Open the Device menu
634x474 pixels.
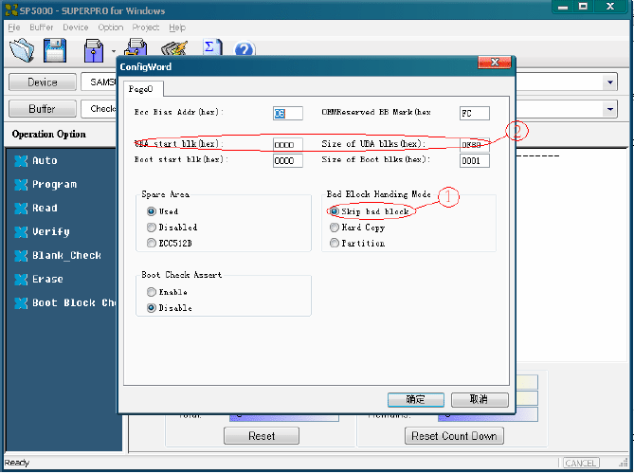point(76,27)
